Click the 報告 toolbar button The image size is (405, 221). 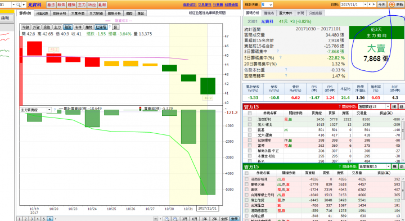61,4
